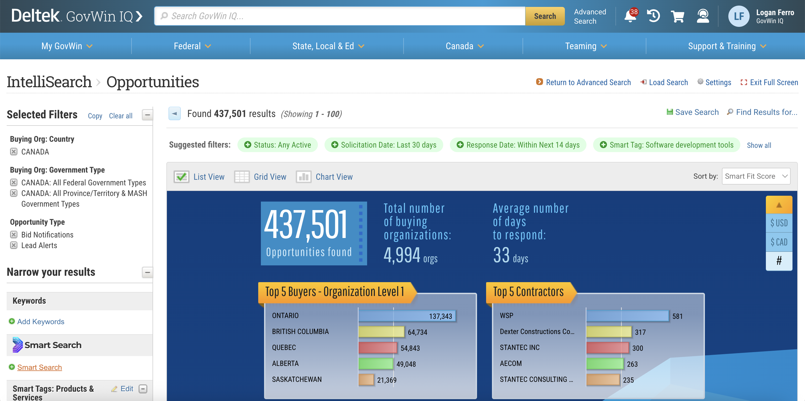Click the WSP contractor blue bar
Image resolution: width=805 pixels, height=401 pixels.
[x=627, y=316]
